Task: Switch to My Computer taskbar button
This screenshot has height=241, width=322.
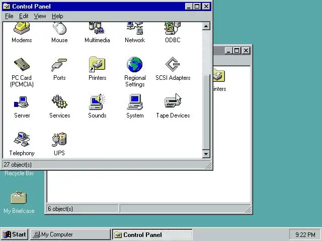Action: pos(70,234)
